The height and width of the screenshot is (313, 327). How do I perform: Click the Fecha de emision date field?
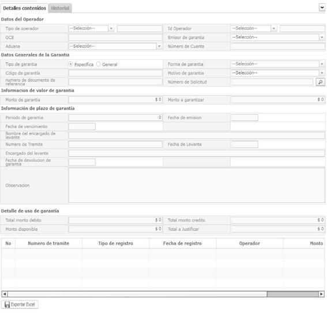click(x=245, y=118)
